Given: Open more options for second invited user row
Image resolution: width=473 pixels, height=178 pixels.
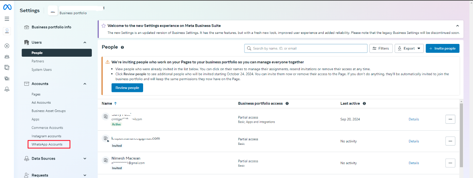Looking at the screenshot, I should click(450, 141).
